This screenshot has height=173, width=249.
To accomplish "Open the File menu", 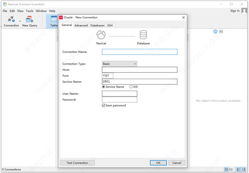I will tap(5, 11).
